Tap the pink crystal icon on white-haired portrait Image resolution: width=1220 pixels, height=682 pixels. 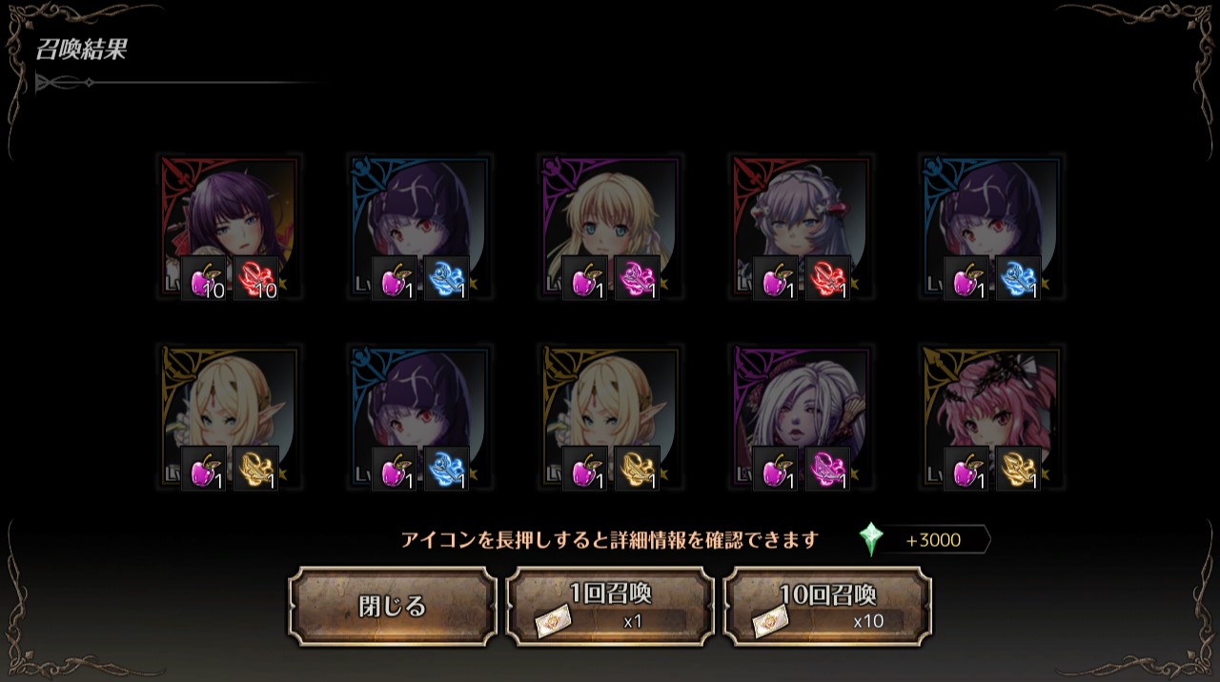(828, 469)
